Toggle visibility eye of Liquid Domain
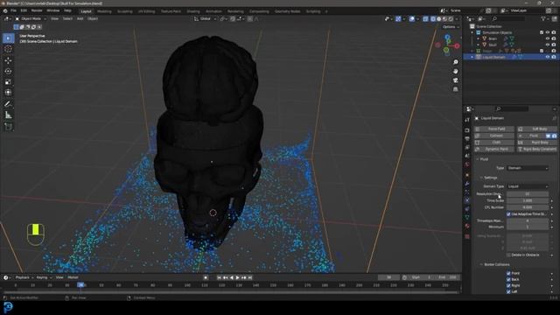The width and height of the screenshot is (560, 315). [547, 57]
